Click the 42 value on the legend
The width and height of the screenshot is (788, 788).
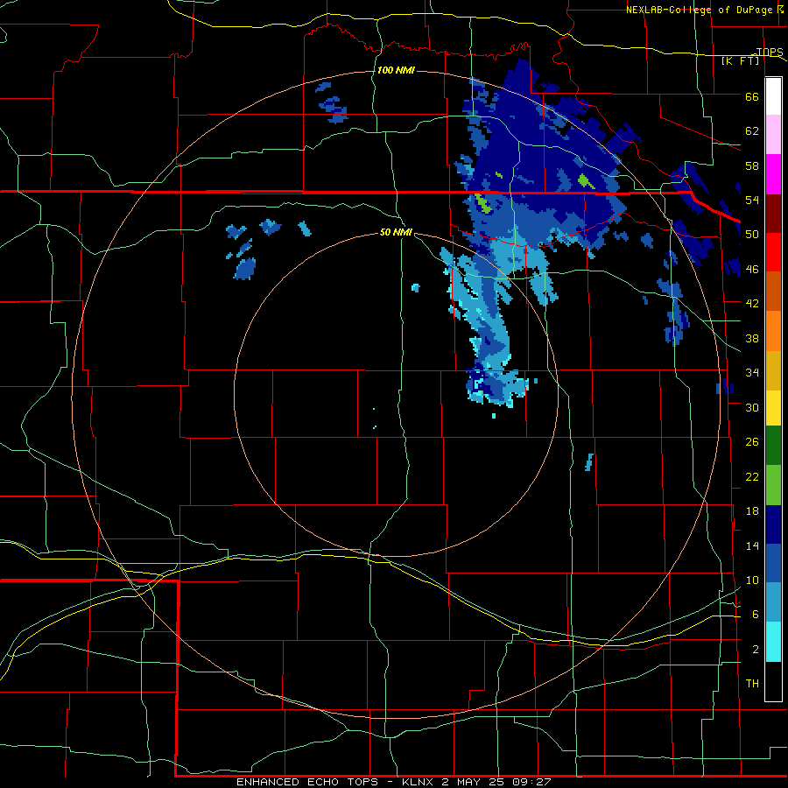[752, 304]
